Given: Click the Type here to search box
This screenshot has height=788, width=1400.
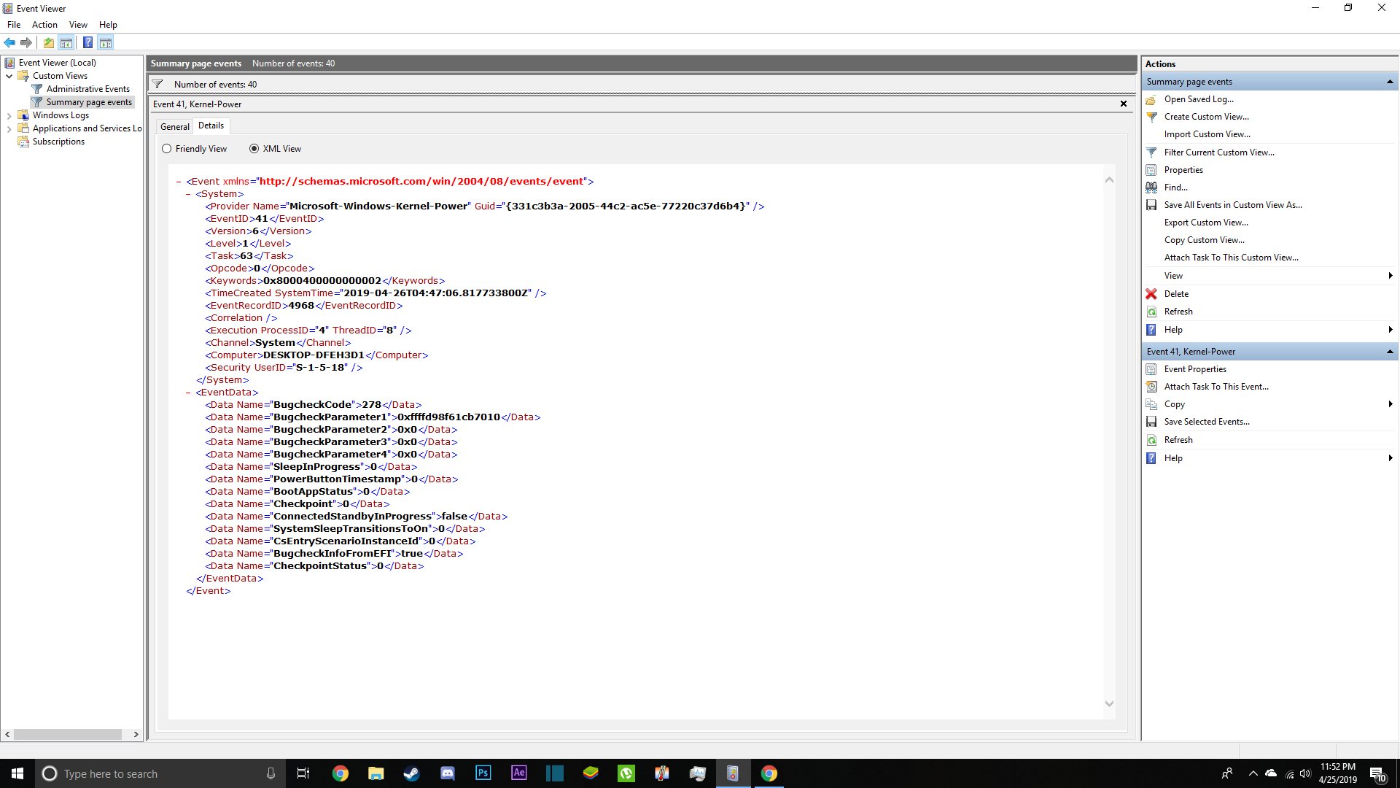Looking at the screenshot, I should click(x=160, y=773).
